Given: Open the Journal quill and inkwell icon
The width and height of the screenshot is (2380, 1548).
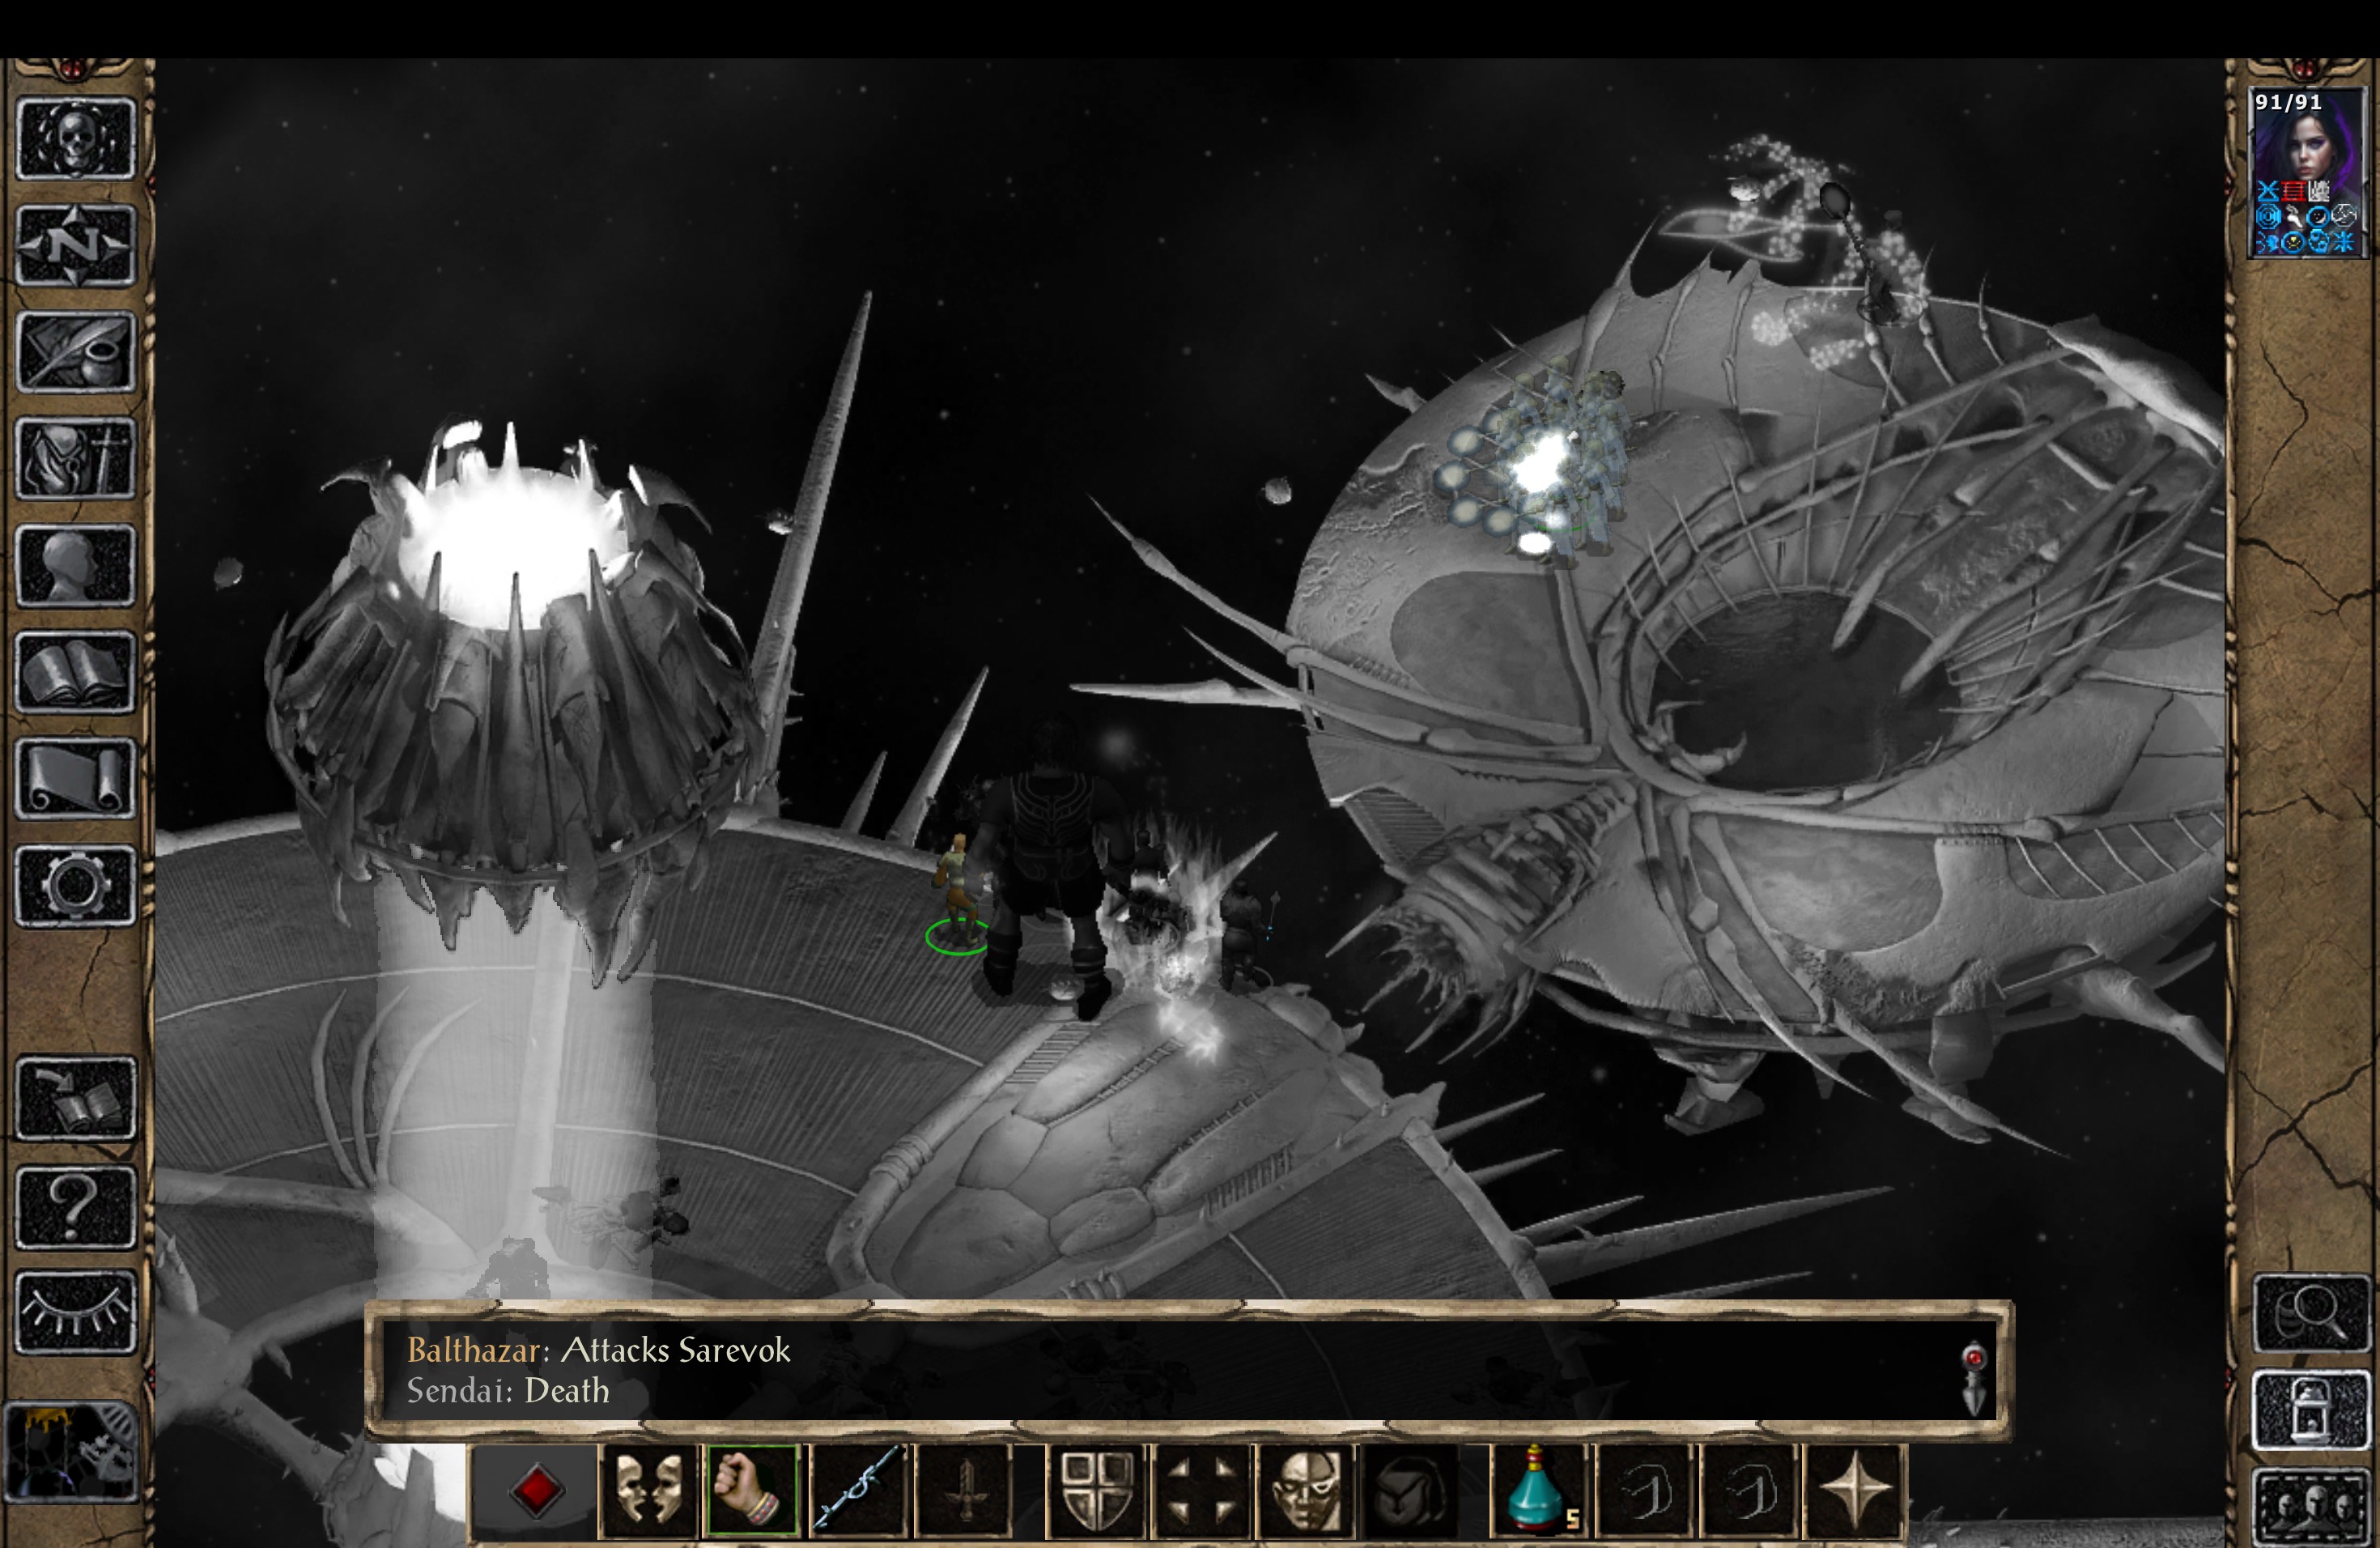Looking at the screenshot, I should pos(76,351).
